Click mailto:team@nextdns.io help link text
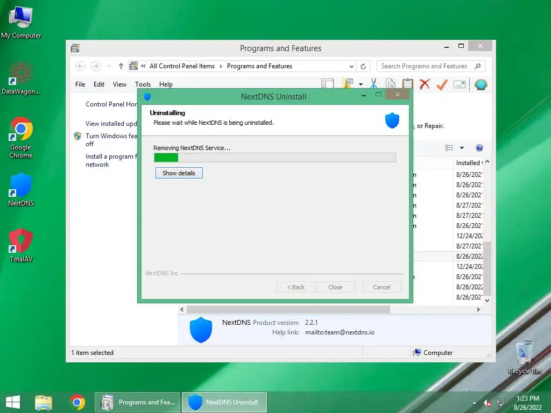 pyautogui.click(x=340, y=332)
